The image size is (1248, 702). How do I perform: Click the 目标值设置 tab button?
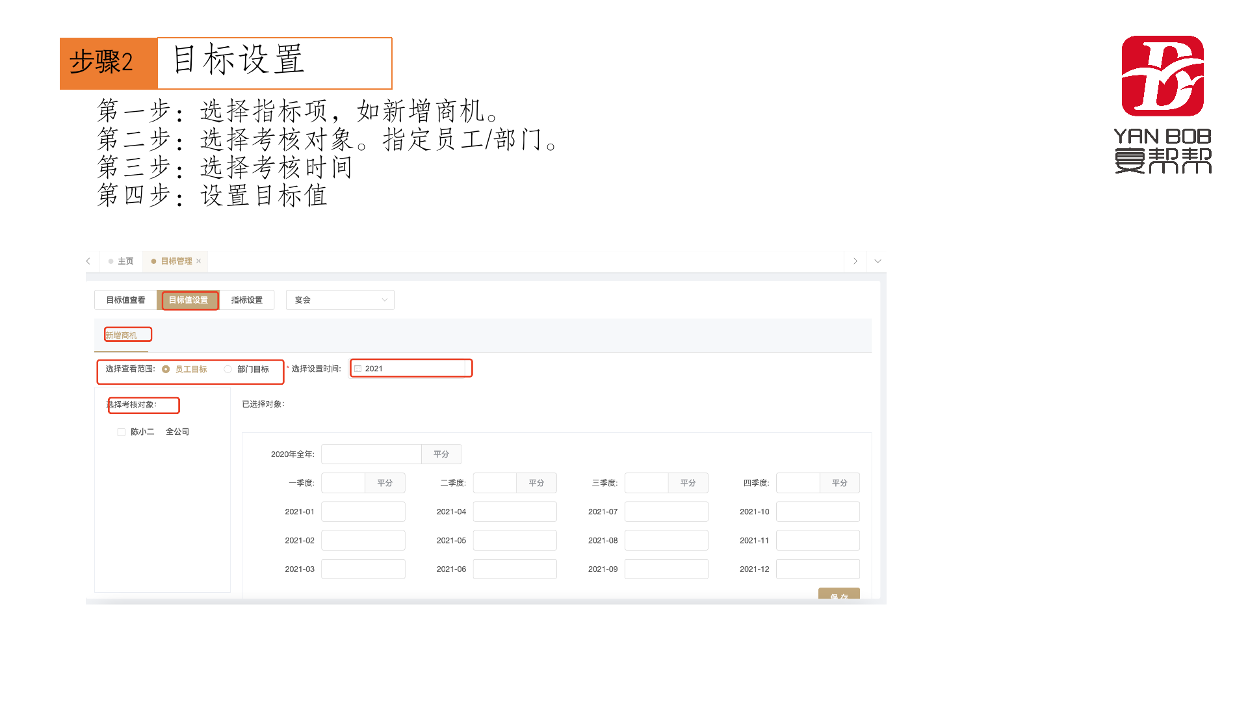click(188, 300)
